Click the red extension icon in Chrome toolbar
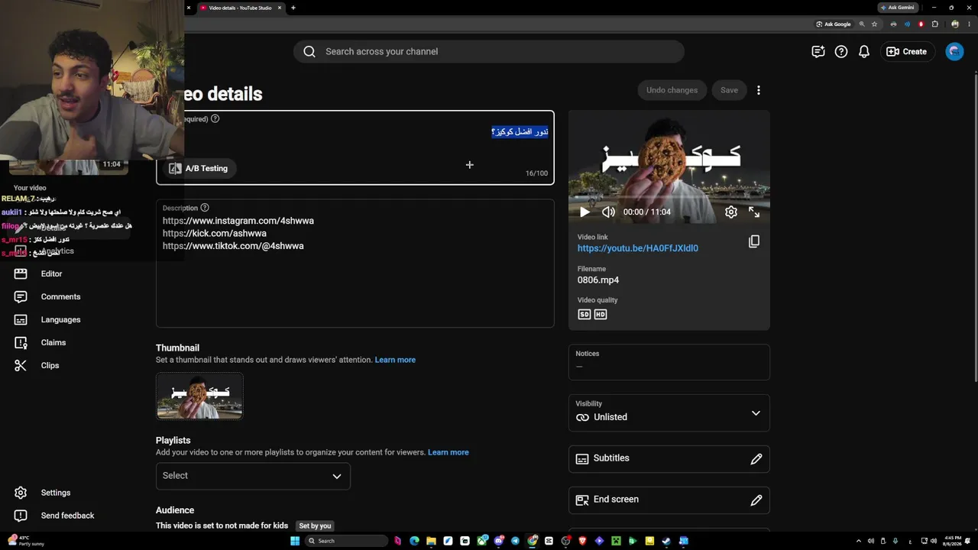The width and height of the screenshot is (978, 550). tap(921, 24)
